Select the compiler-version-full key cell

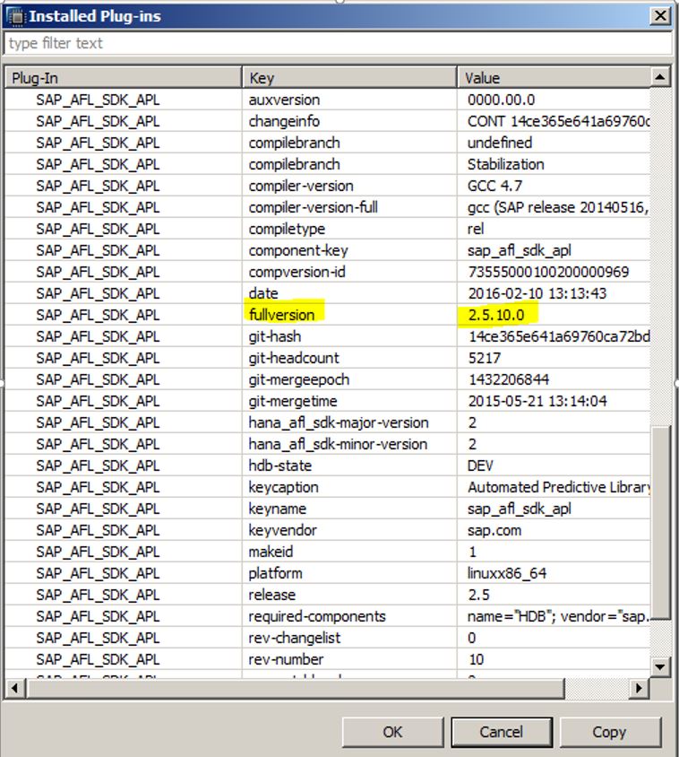[349, 207]
